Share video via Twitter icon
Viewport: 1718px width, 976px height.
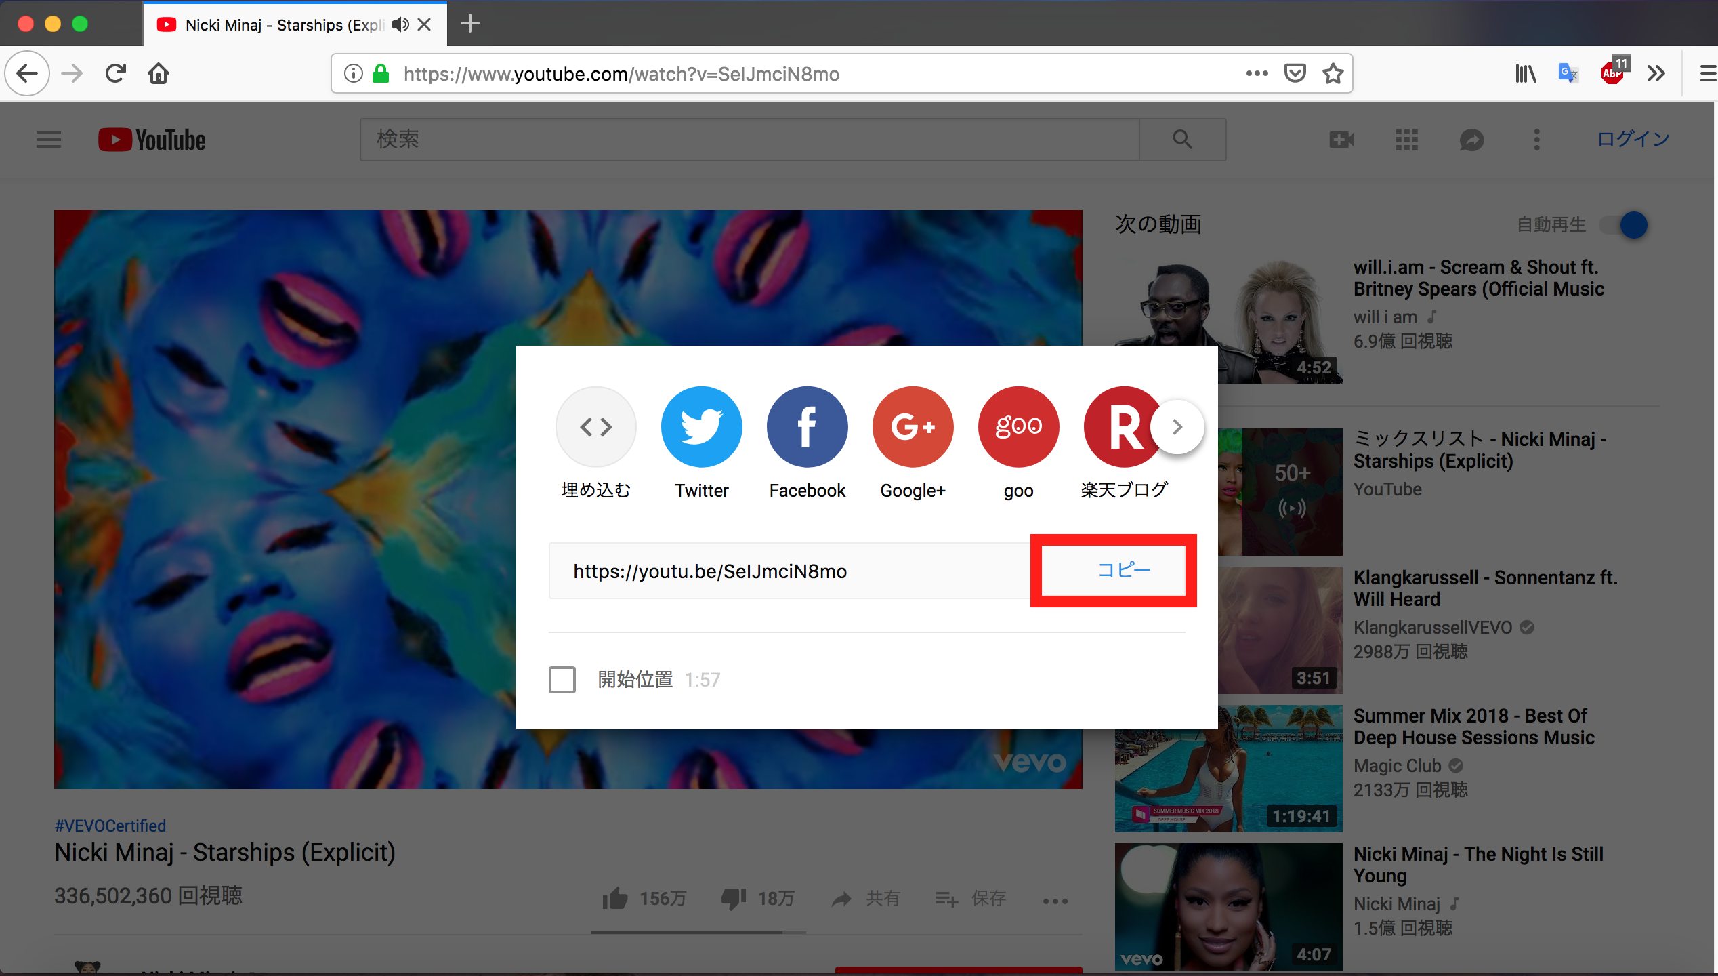(701, 427)
